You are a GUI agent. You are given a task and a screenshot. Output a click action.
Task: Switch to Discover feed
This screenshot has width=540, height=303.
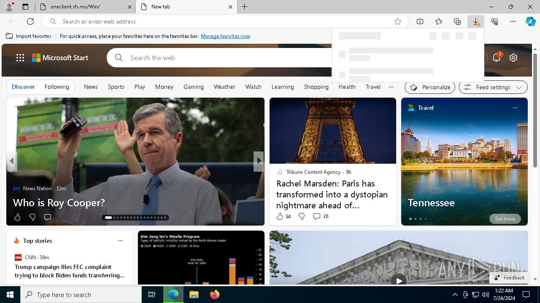(x=23, y=87)
